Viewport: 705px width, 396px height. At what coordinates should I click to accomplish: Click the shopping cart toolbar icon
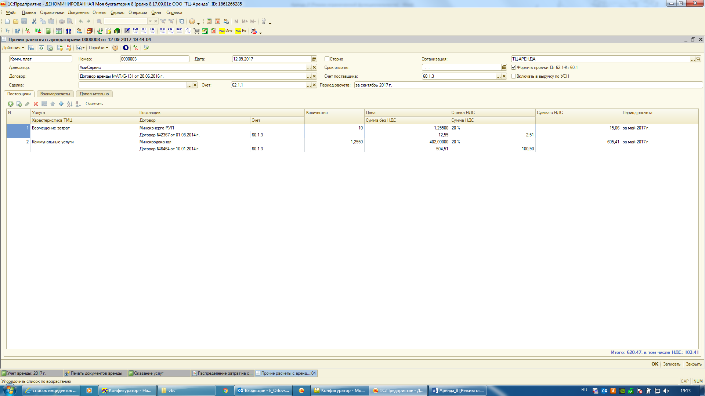[196, 31]
